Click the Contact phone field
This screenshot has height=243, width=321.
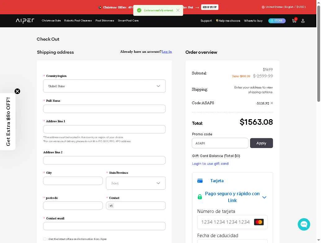pos(136,206)
